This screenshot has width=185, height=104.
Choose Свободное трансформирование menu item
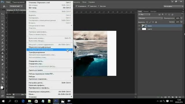pyautogui.click(x=49, y=50)
